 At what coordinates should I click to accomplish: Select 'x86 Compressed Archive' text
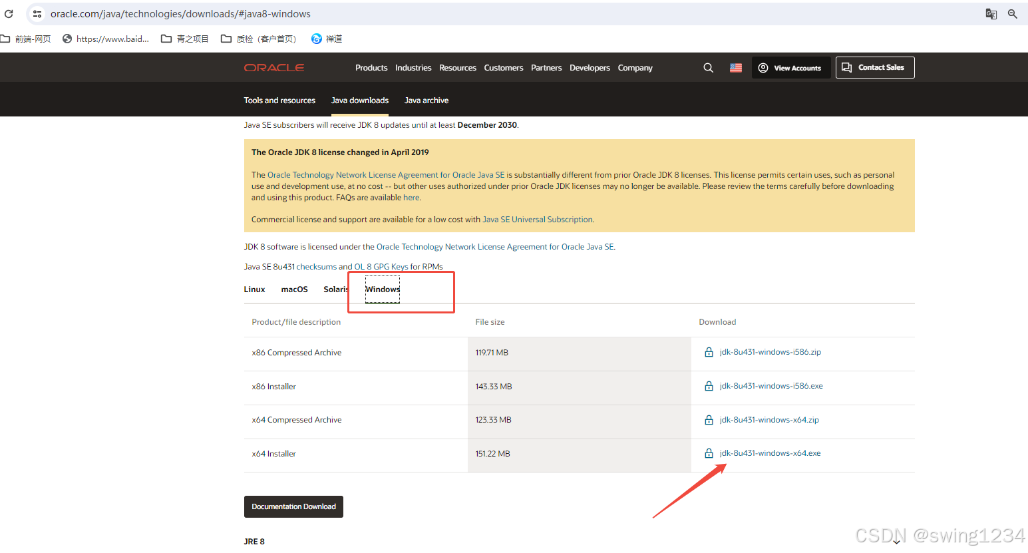pyautogui.click(x=297, y=353)
